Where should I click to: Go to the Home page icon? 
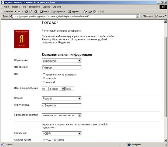pyautogui.click(x=35, y=12)
